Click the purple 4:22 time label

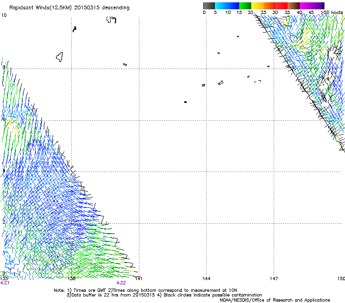(121, 283)
